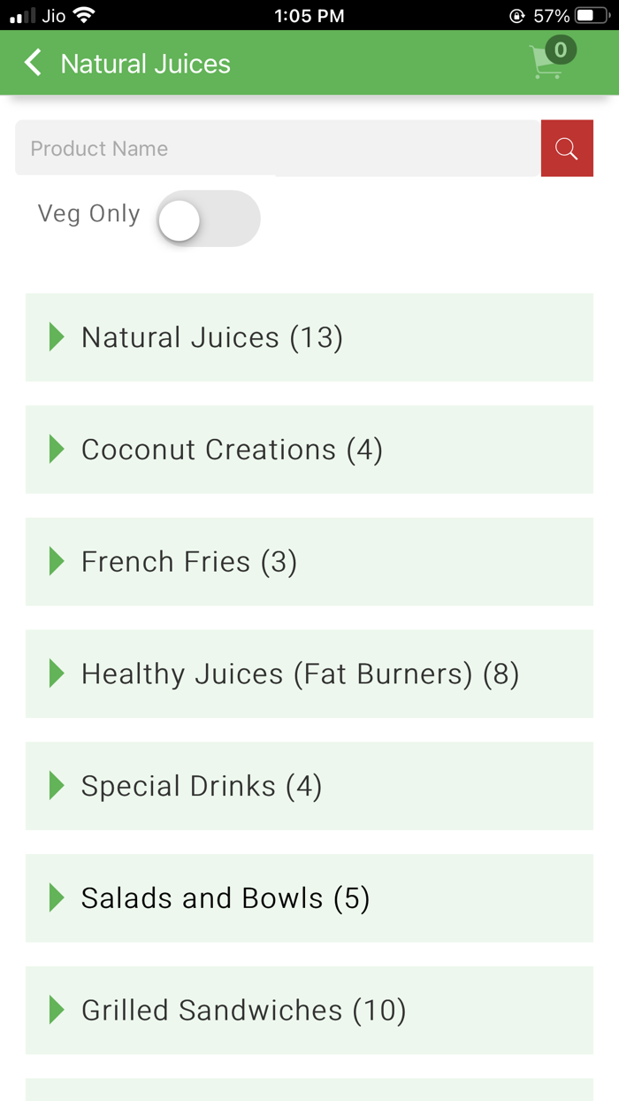This screenshot has width=619, height=1101.
Task: Expand Healthy Juices (Fat Burners) section
Action: [x=299, y=674]
